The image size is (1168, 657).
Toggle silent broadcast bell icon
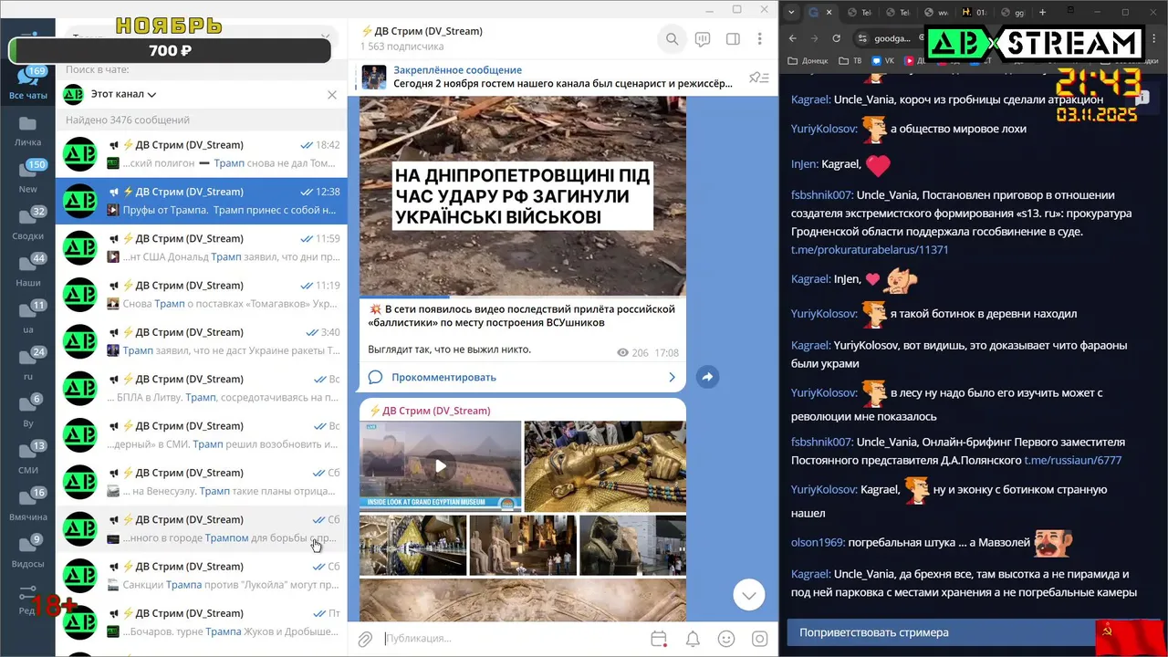click(693, 639)
